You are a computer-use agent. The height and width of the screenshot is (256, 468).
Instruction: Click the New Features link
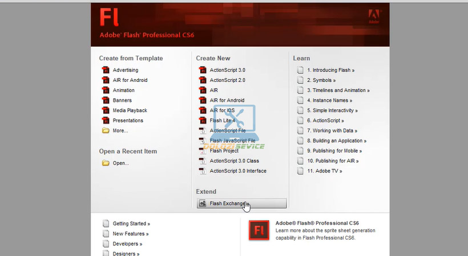coord(130,234)
